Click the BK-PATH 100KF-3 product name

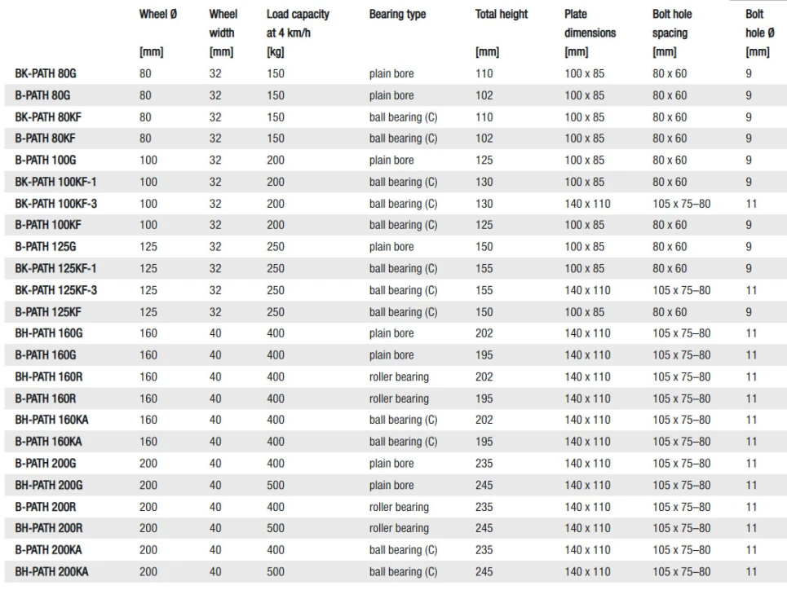(55, 203)
